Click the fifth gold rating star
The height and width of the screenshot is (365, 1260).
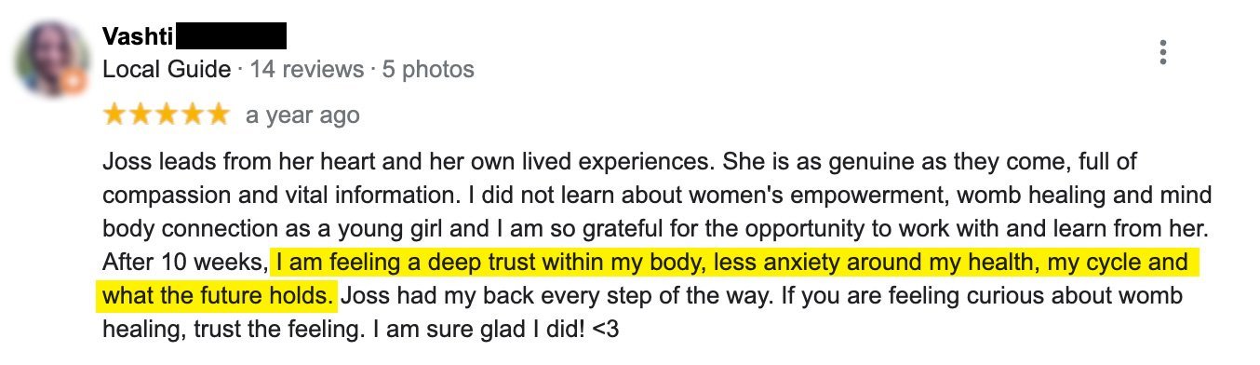216,115
